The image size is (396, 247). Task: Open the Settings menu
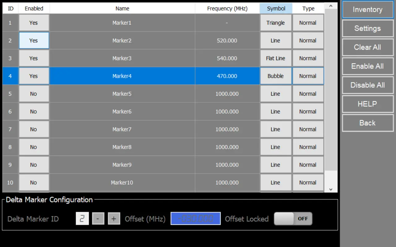(367, 28)
